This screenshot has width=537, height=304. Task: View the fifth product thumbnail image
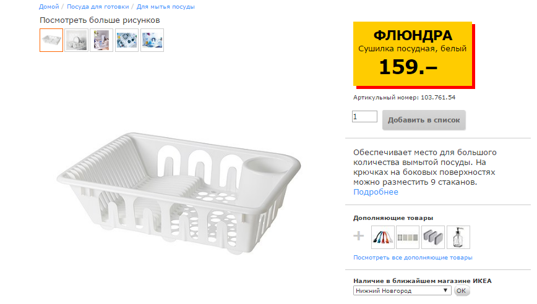point(152,40)
